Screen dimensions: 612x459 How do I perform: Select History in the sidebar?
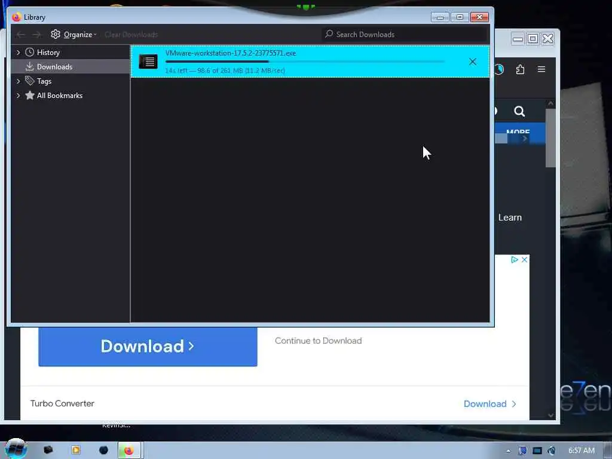(x=48, y=53)
